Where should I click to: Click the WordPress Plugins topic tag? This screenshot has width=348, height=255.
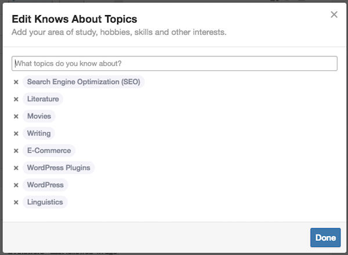(x=59, y=168)
